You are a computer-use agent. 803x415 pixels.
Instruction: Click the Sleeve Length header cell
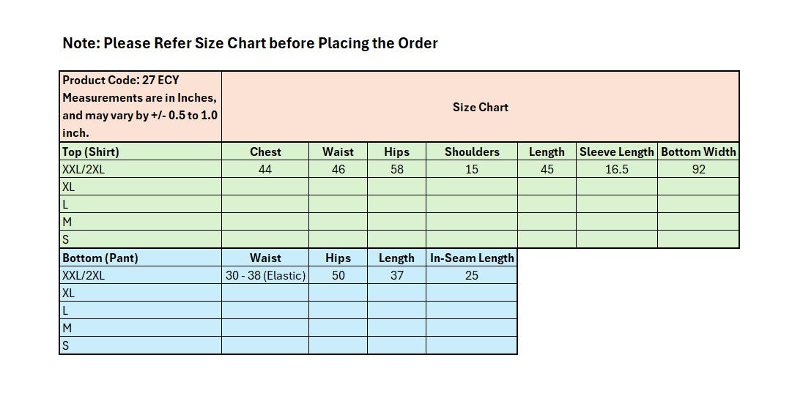pos(616,152)
